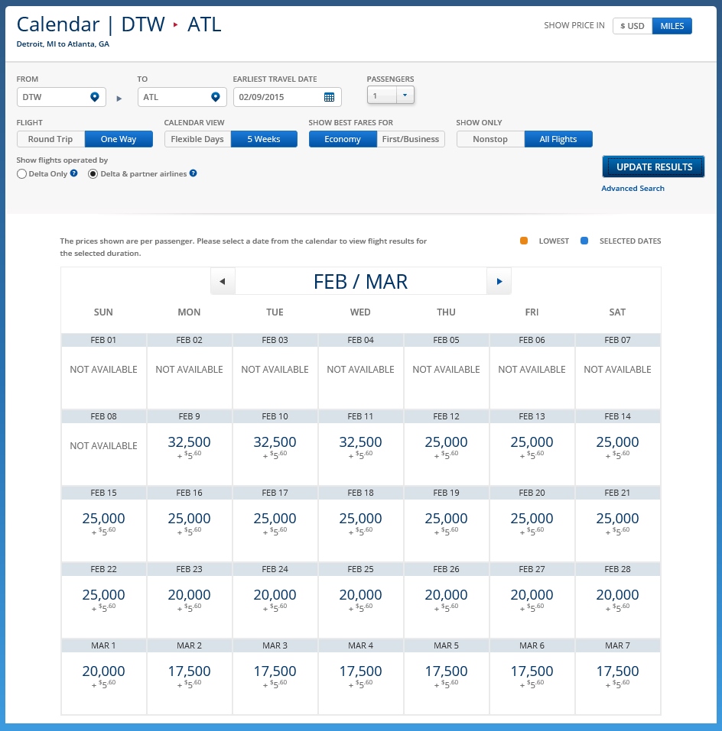Open the Advanced Search link
This screenshot has width=722, height=731.
[633, 189]
